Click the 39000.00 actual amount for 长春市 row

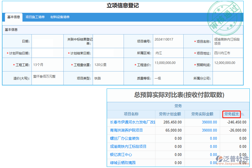(x=209, y=122)
